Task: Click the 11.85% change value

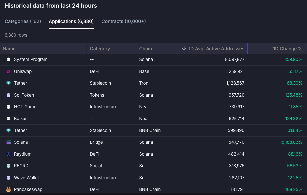Action: [295, 107]
